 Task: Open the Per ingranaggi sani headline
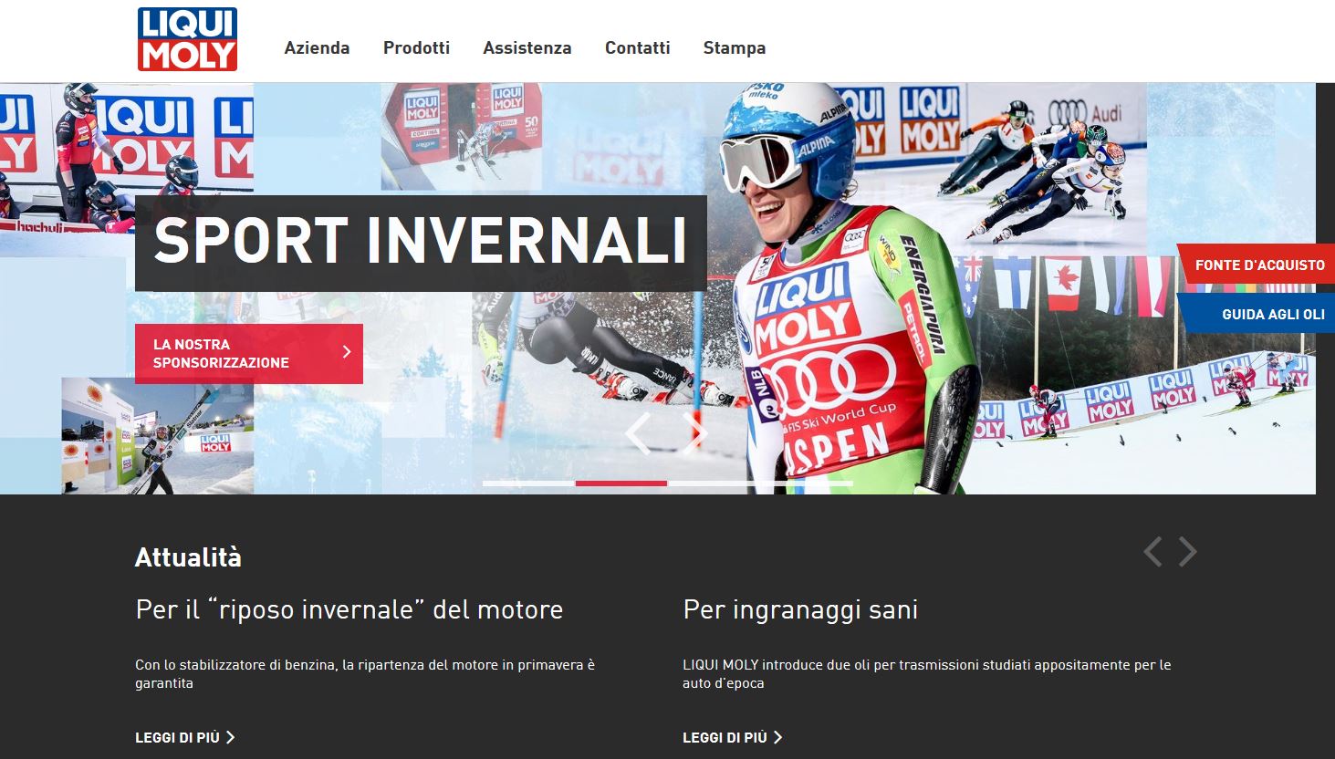tap(799, 609)
